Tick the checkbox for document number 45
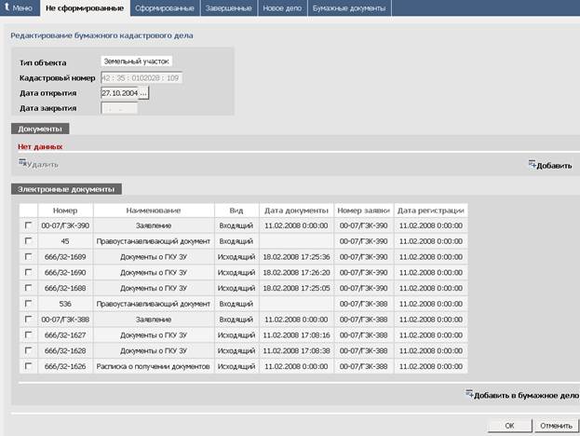The image size is (580, 436). 28,241
